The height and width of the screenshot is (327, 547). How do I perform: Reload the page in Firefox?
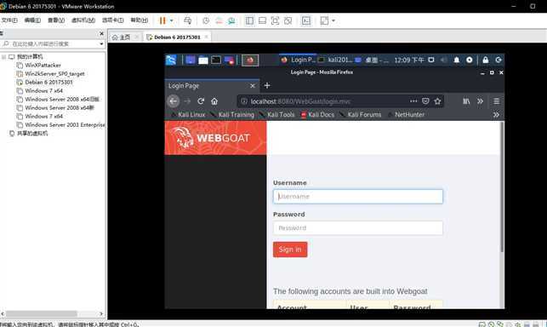pos(201,101)
